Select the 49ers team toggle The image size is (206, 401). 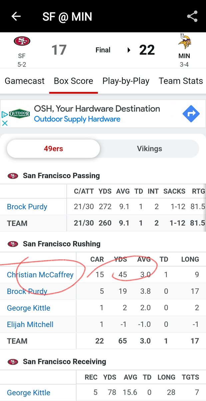coord(53,149)
